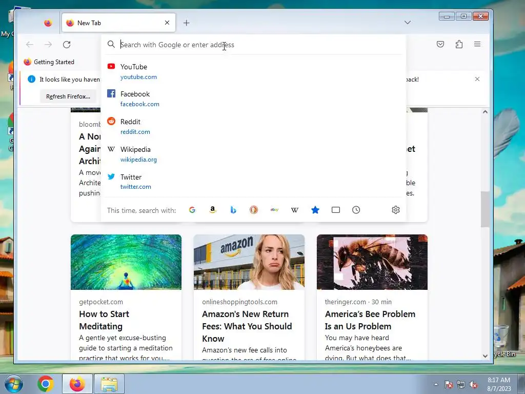
Task: Open the Firefox application menu
Action: 477,44
